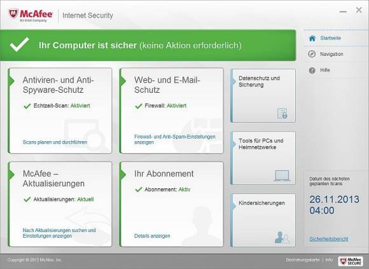Viewport: 369px width, 269px height.
Task: Expand the Antiviren- und Anti-Spyware-Schutz arrow
Action: [x=11, y=81]
